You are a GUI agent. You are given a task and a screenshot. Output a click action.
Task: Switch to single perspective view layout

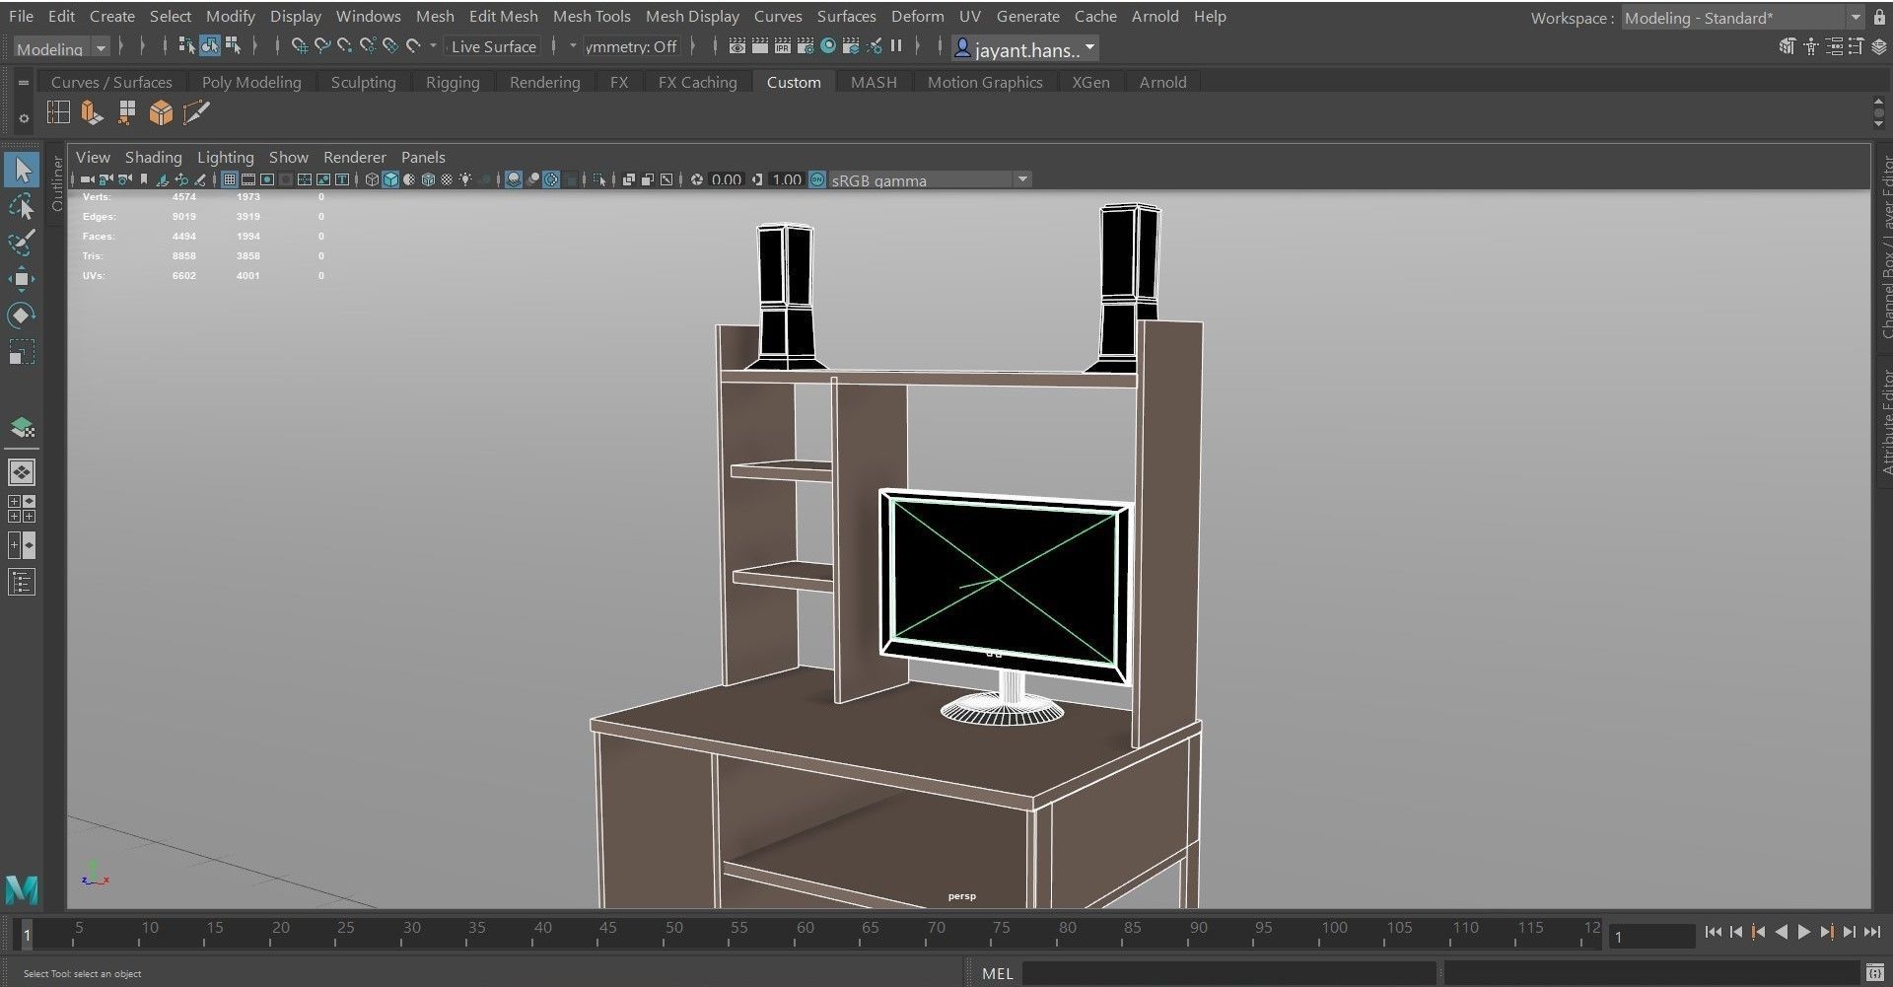[22, 472]
